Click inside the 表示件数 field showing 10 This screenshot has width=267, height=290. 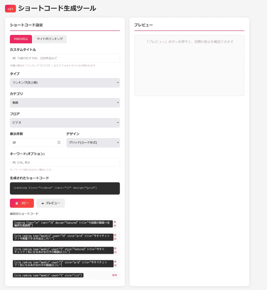33,142
